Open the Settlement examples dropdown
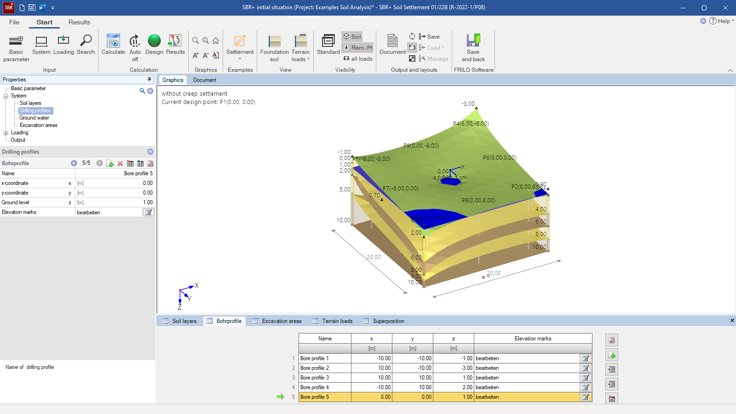 click(x=240, y=48)
